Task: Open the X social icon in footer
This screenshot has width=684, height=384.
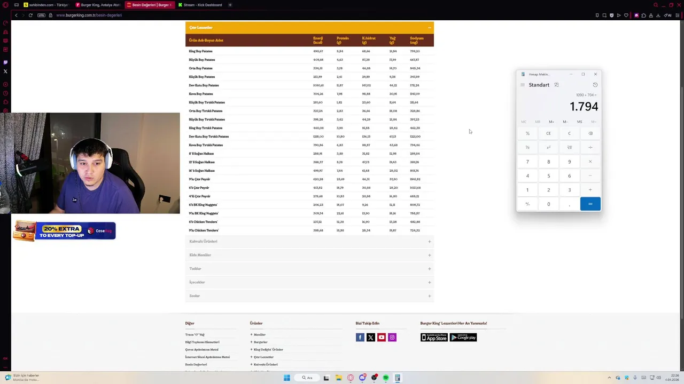Action: click(x=371, y=337)
